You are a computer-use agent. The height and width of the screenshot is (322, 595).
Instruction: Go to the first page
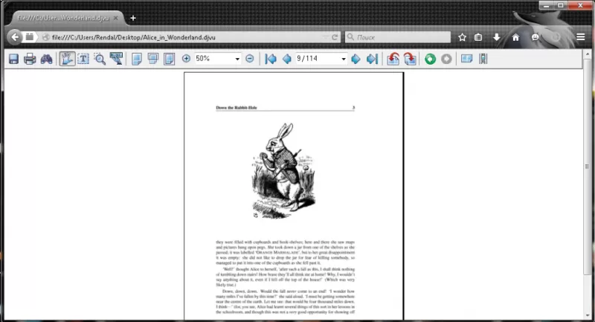coord(271,59)
